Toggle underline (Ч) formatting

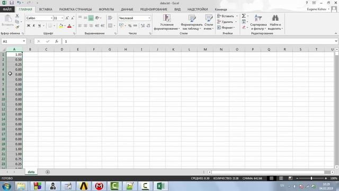[x=39, y=26]
